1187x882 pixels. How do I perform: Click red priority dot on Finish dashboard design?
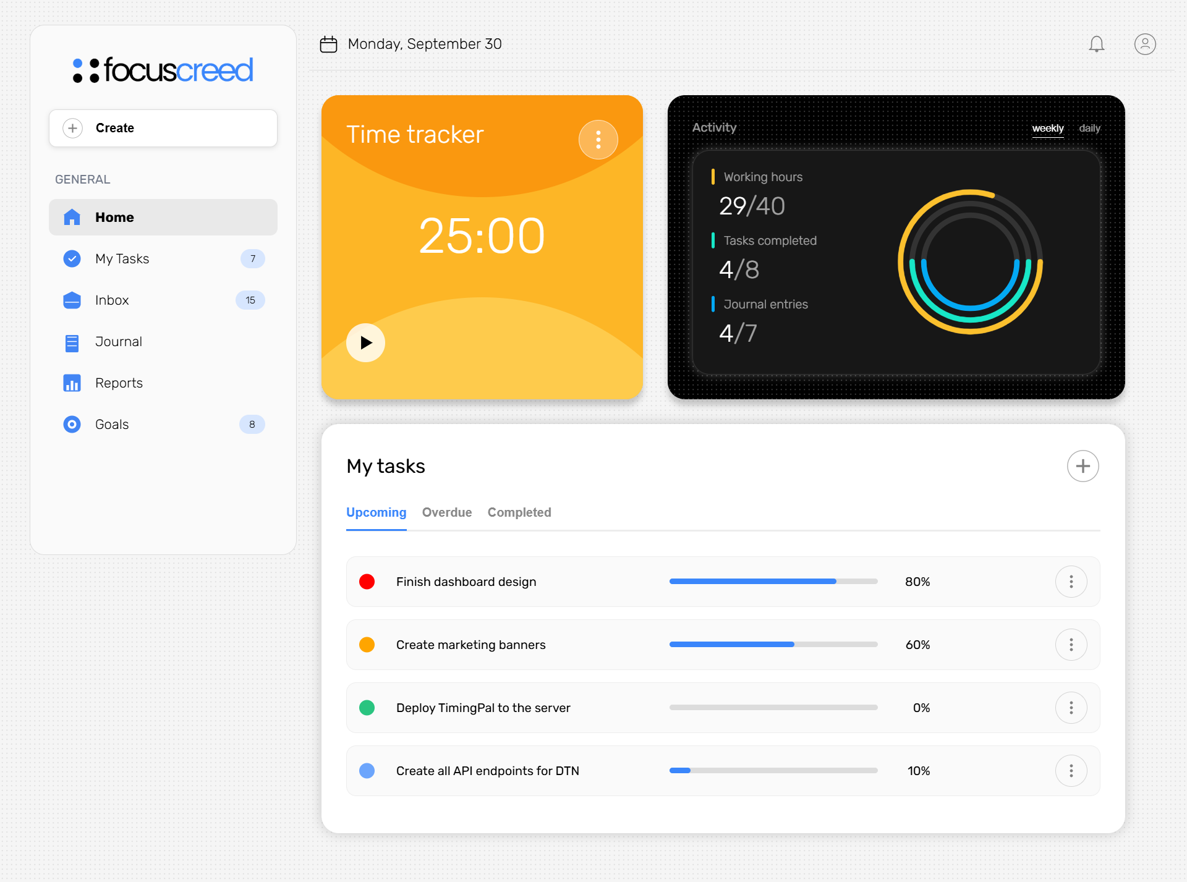pos(367,582)
